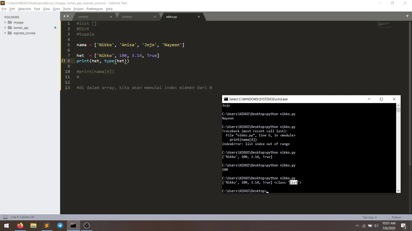Viewport: 412px width, 231px height.
Task: Open the File menu
Action: [4, 9]
